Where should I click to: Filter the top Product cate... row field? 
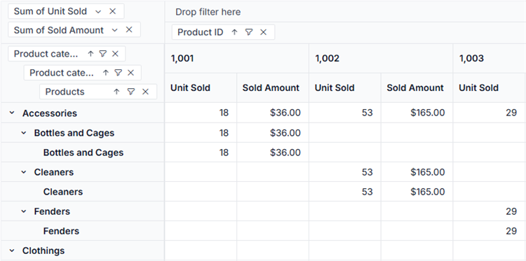coord(103,54)
